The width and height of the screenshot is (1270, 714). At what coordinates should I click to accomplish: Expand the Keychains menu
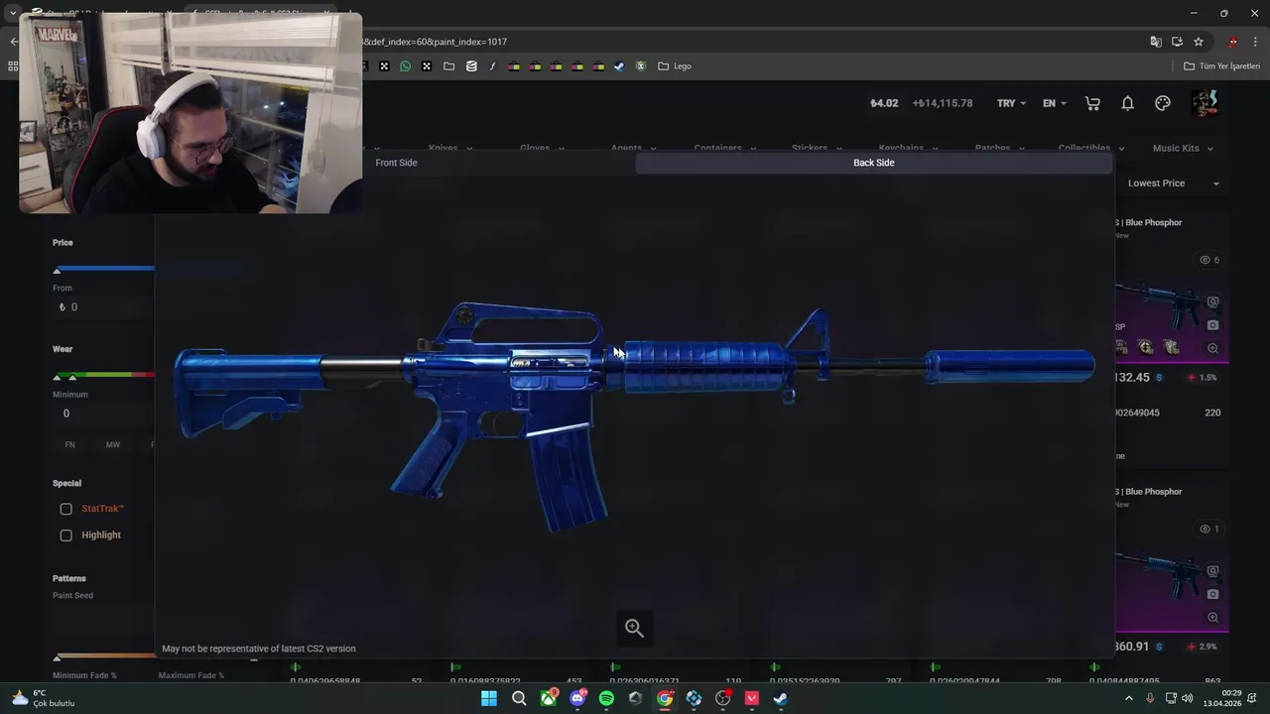[x=909, y=149]
